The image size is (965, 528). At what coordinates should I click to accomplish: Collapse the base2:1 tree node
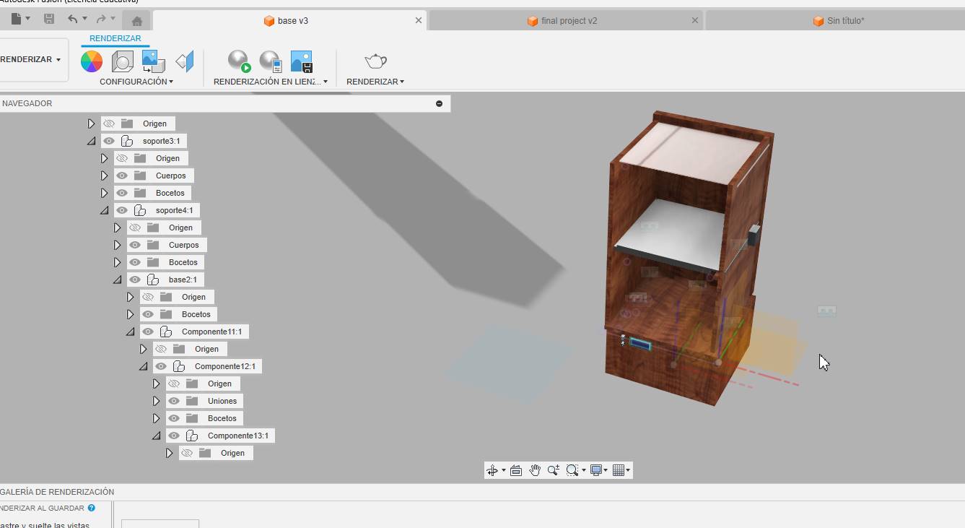coord(117,280)
